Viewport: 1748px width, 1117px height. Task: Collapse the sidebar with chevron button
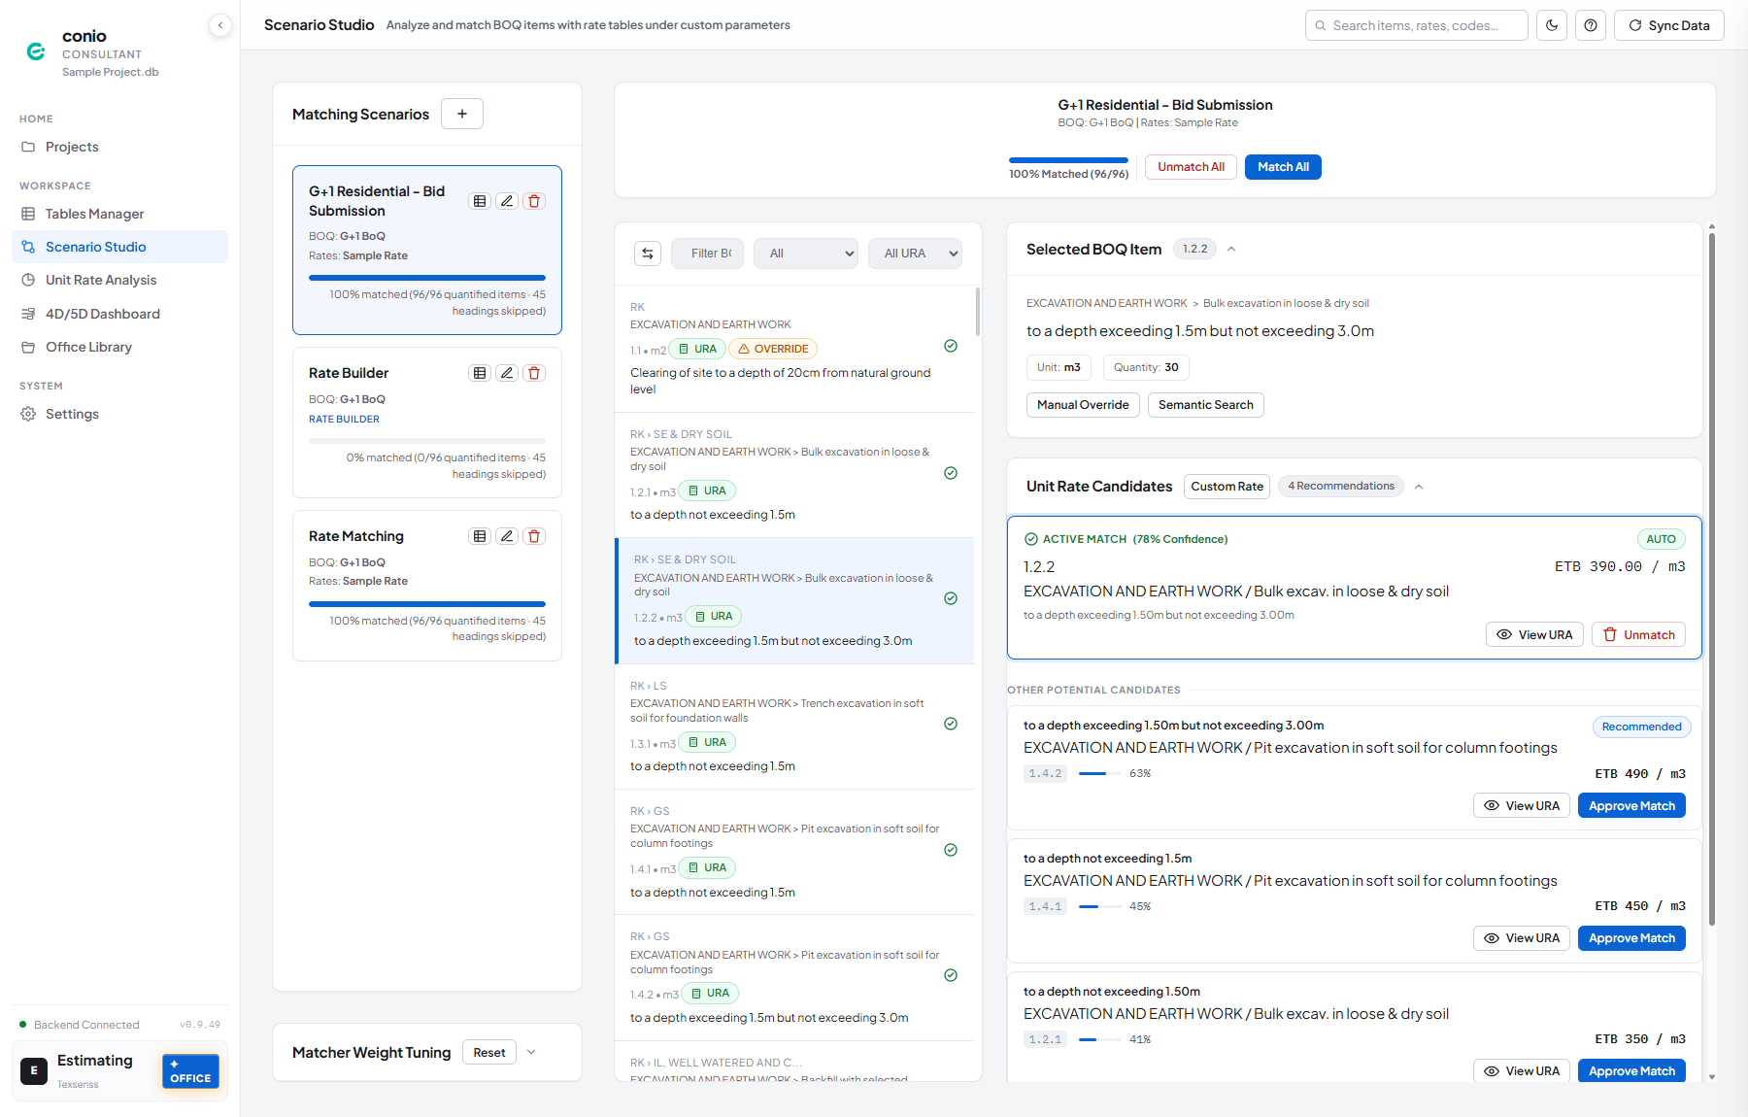(220, 25)
